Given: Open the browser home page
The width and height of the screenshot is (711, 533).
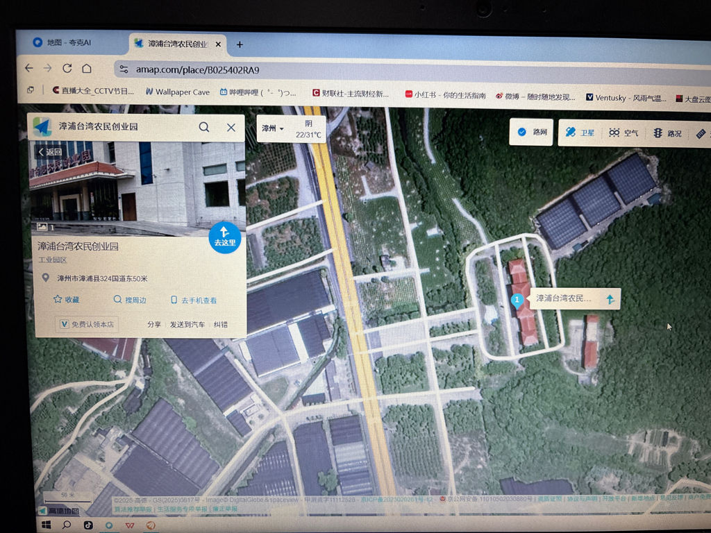Looking at the screenshot, I should pos(87,69).
